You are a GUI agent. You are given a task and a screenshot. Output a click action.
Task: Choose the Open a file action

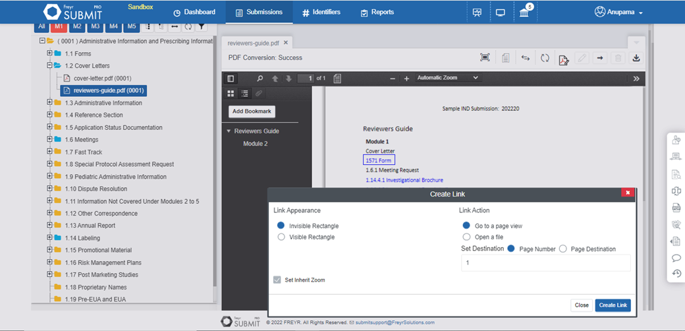point(466,237)
